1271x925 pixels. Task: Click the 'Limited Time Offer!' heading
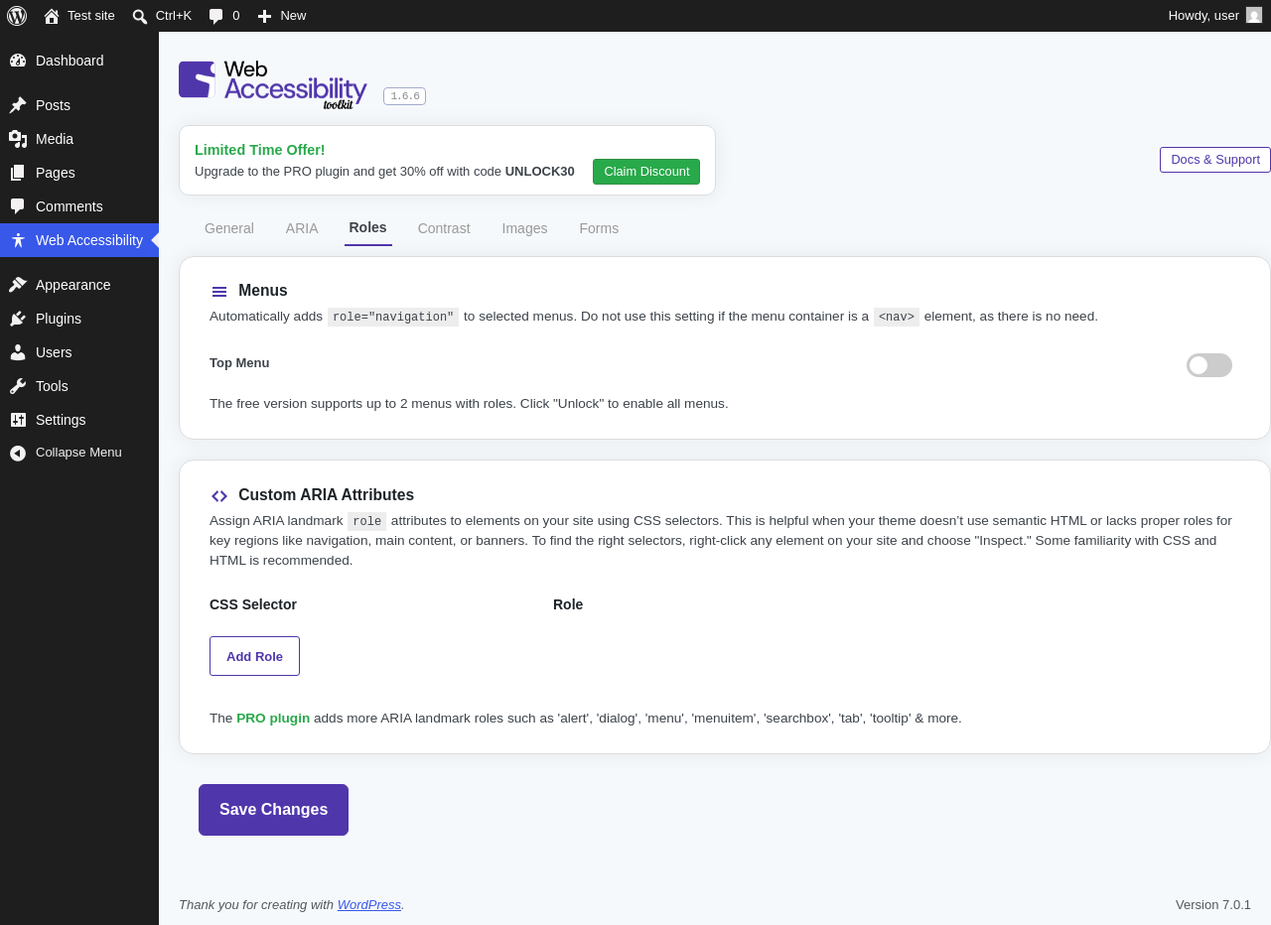[x=260, y=150]
